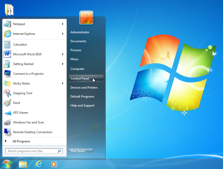Select Control Panel in the Start menu
This screenshot has height=169, width=223.
click(x=80, y=78)
